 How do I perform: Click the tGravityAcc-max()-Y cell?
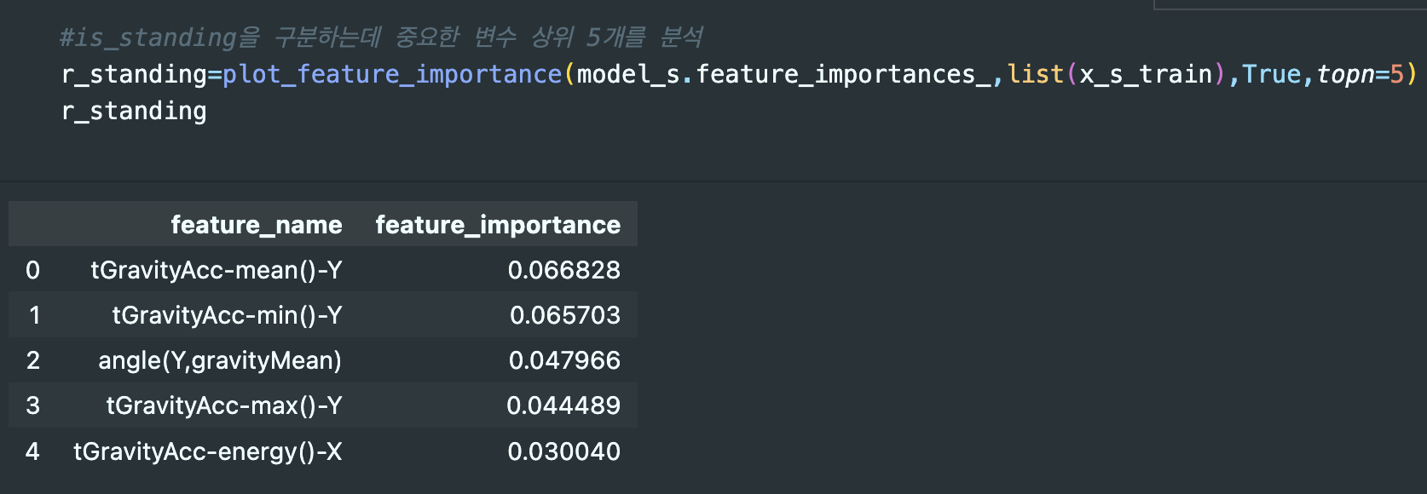pyautogui.click(x=224, y=405)
